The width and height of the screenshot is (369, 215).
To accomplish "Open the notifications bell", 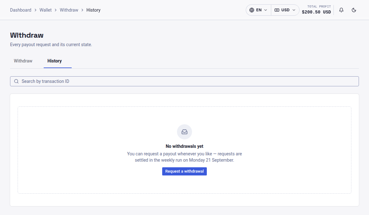I will click(x=341, y=10).
